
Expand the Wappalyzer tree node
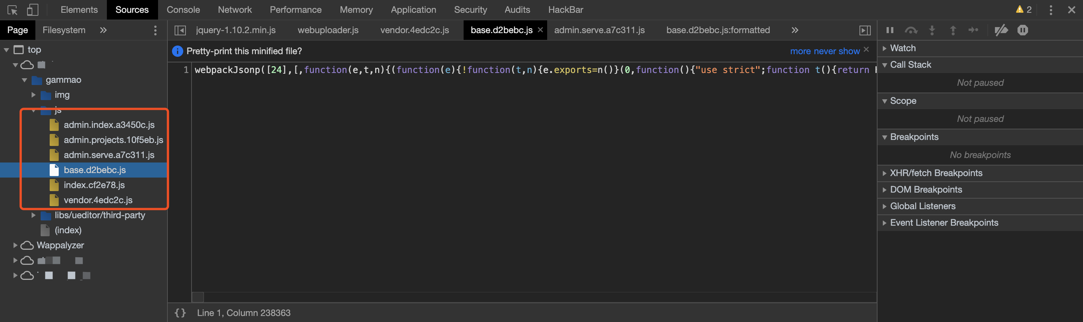click(x=15, y=245)
